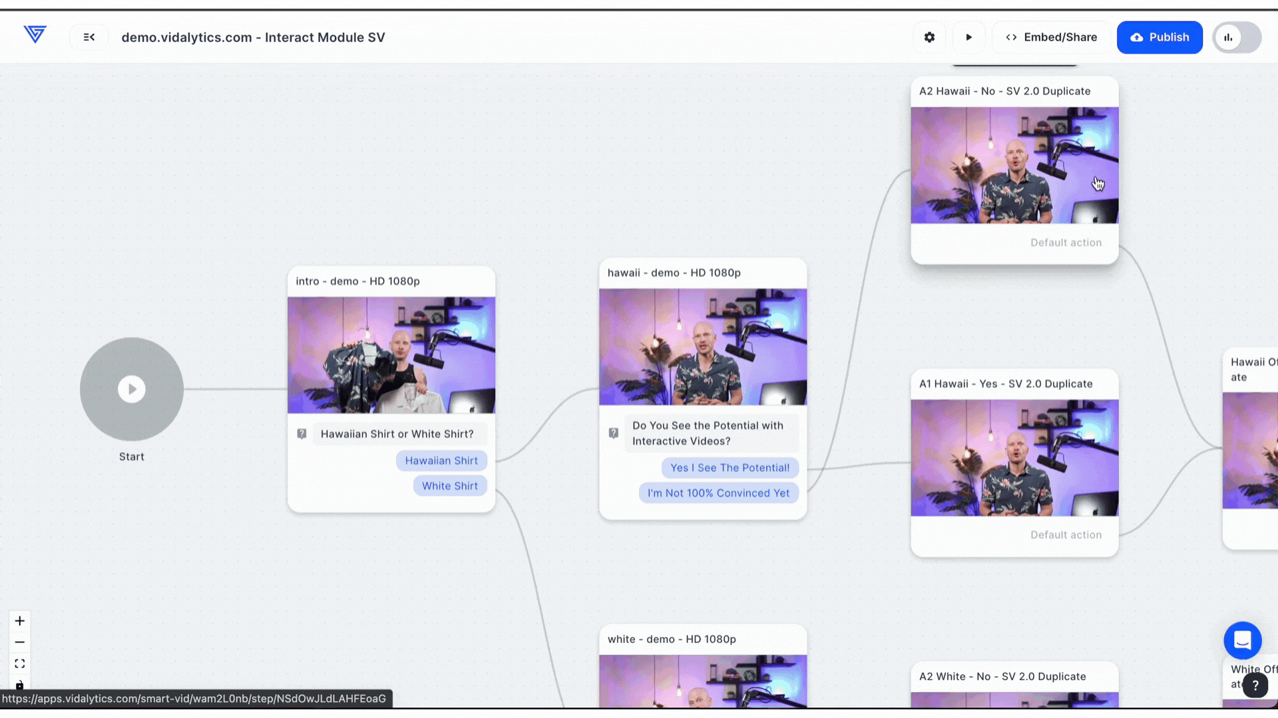
Task: Select the White Shirt answer option
Action: (x=449, y=486)
